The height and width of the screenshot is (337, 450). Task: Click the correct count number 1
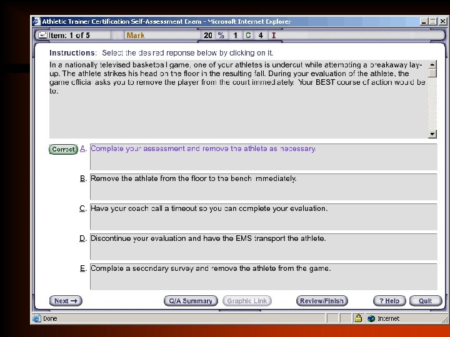tap(236, 35)
